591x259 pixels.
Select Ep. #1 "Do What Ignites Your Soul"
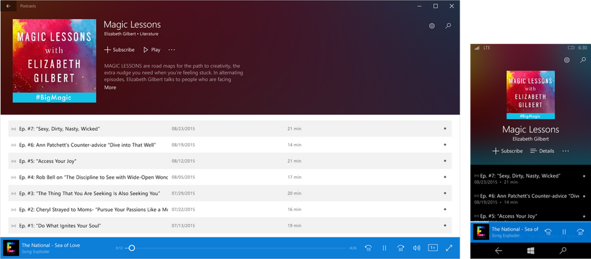tap(230, 226)
